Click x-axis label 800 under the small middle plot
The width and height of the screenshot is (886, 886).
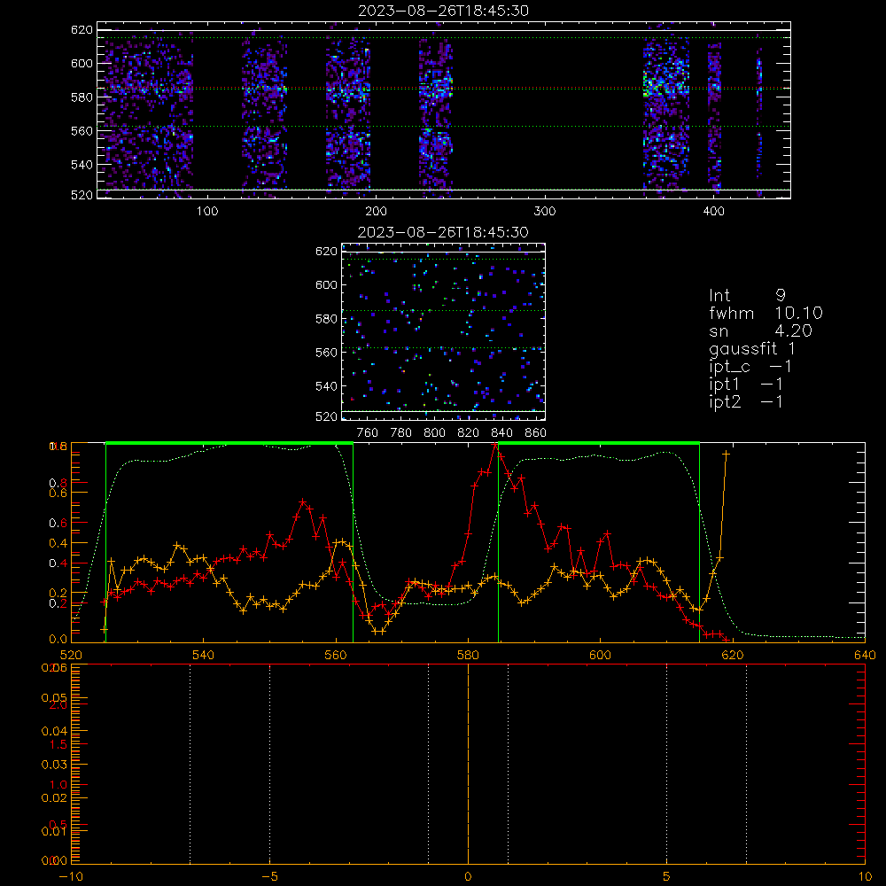(x=434, y=433)
